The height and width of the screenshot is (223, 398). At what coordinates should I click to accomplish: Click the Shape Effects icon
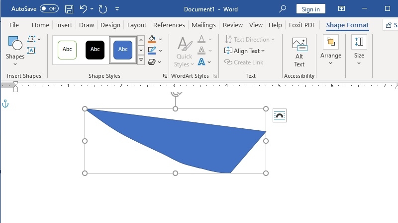pos(152,61)
